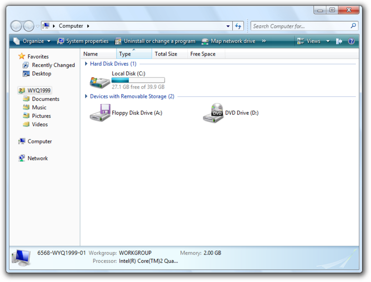Select the Hard Disk Drives (1) group heading
The width and height of the screenshot is (371, 282).
[113, 64]
